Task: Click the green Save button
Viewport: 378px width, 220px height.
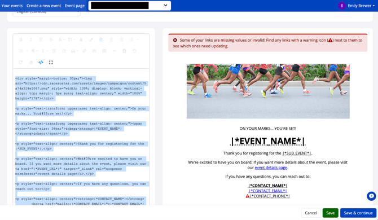Action: [330, 213]
